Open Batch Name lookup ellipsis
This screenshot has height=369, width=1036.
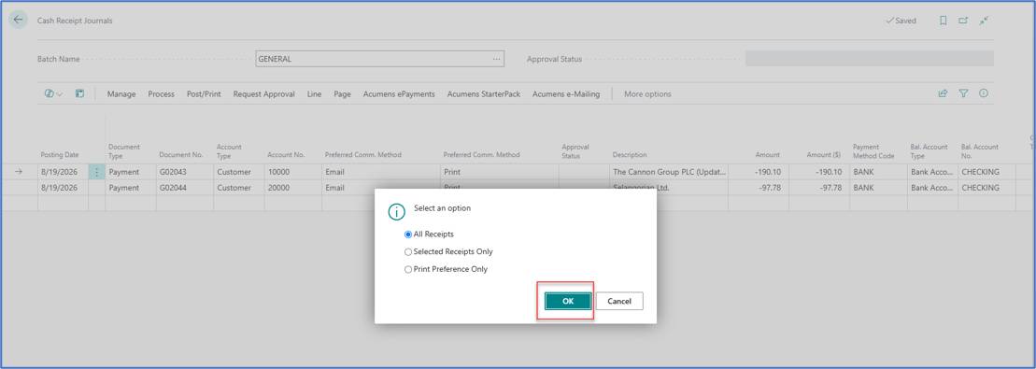496,59
